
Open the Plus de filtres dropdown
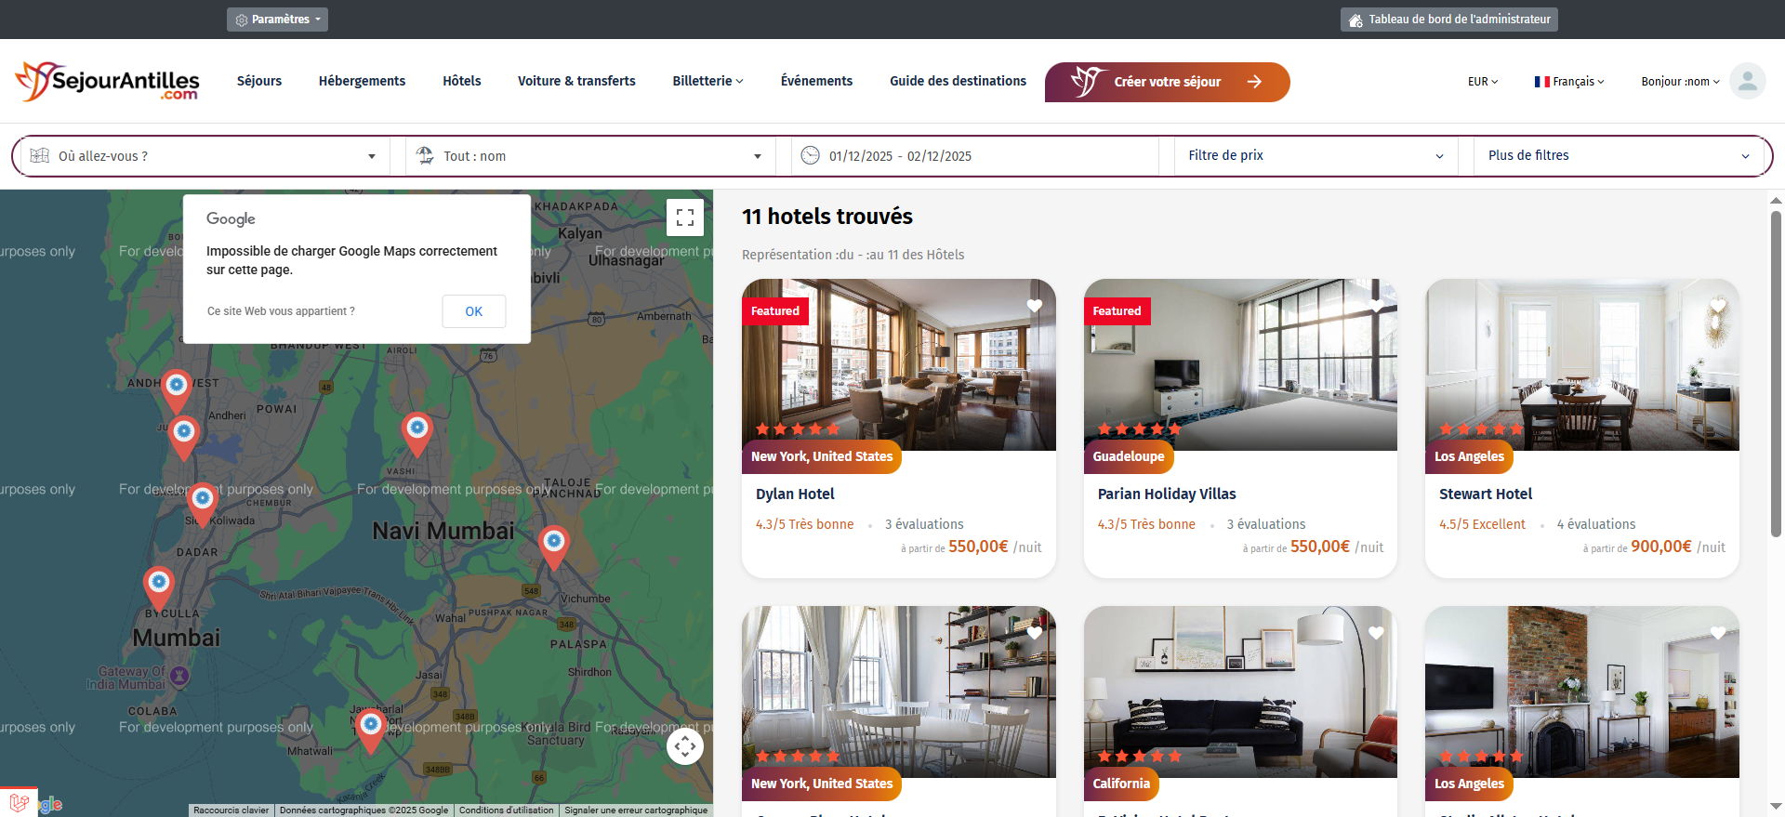(x=1619, y=155)
